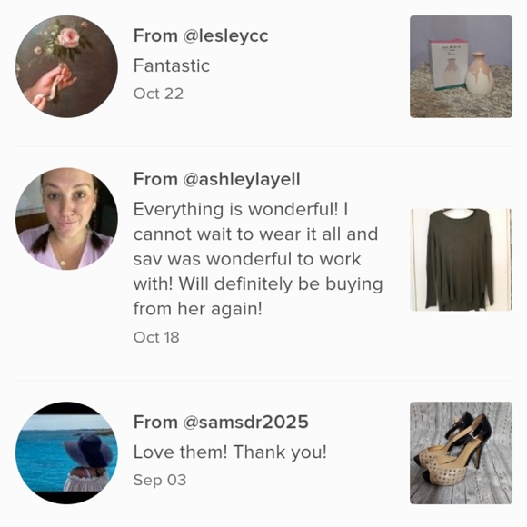The image size is (527, 527).
Task: View the pink drip vase listing photo
Action: click(x=461, y=66)
